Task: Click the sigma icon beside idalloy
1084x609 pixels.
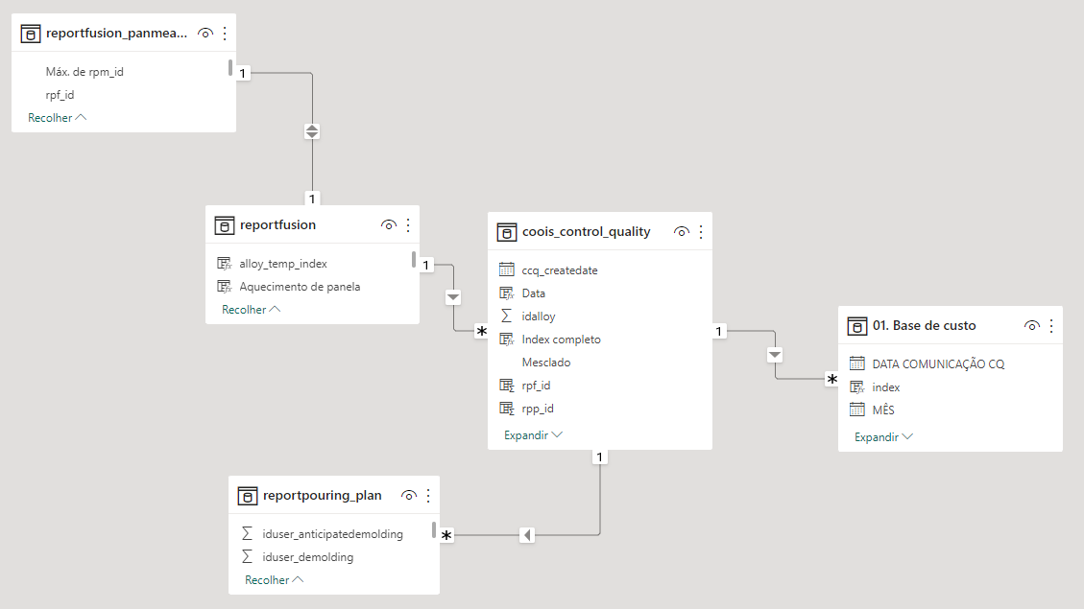Action: click(x=507, y=316)
